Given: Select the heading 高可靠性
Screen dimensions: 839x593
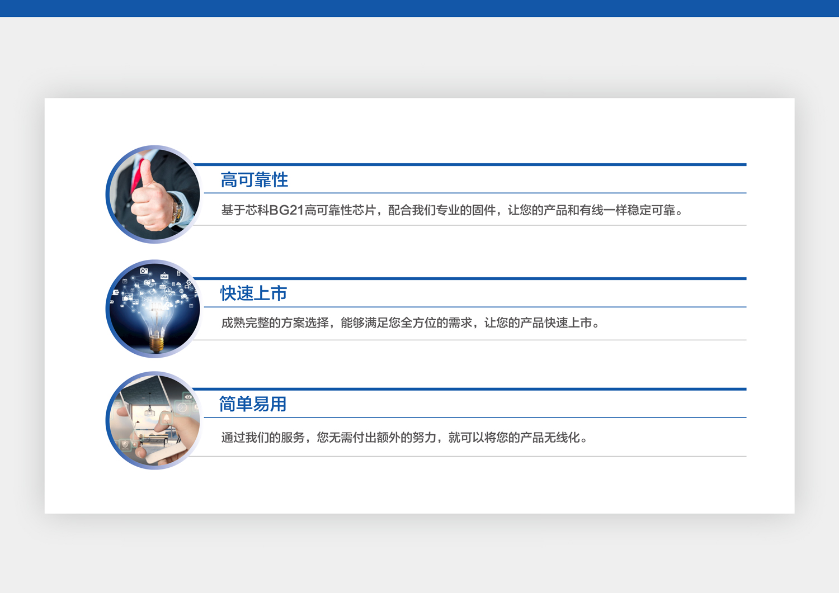Looking at the screenshot, I should point(254,180).
